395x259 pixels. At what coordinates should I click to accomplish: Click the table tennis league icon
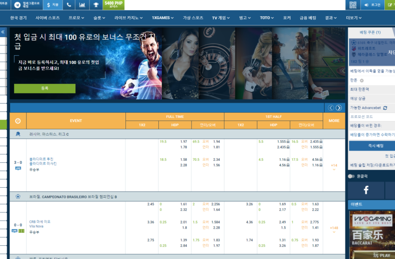click(x=18, y=134)
